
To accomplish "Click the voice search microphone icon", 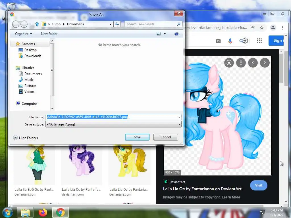I will point(230,41).
